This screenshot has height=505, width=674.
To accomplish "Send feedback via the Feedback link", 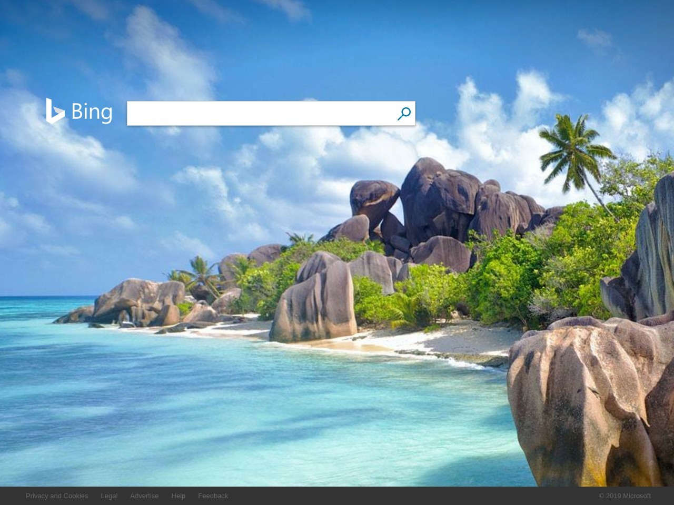I will (213, 496).
